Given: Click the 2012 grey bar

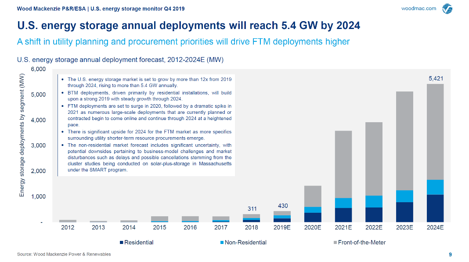Looking at the screenshot, I should (68, 221).
